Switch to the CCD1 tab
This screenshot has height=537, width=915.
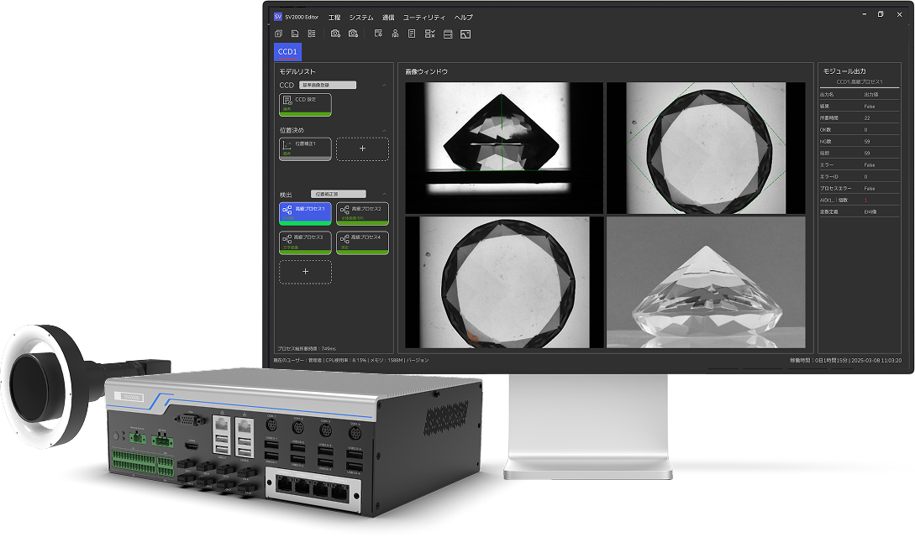(287, 52)
